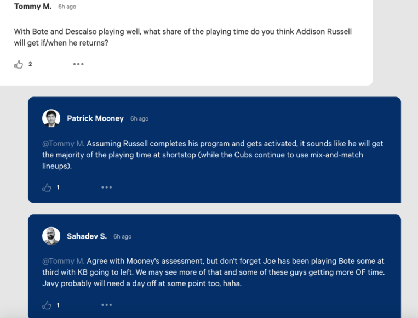Click Tommy M.'s question text about Addison Russell

pyautogui.click(x=182, y=37)
